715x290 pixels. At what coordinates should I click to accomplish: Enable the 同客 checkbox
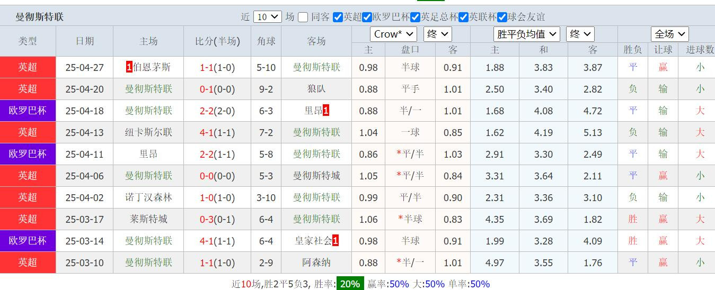click(303, 17)
